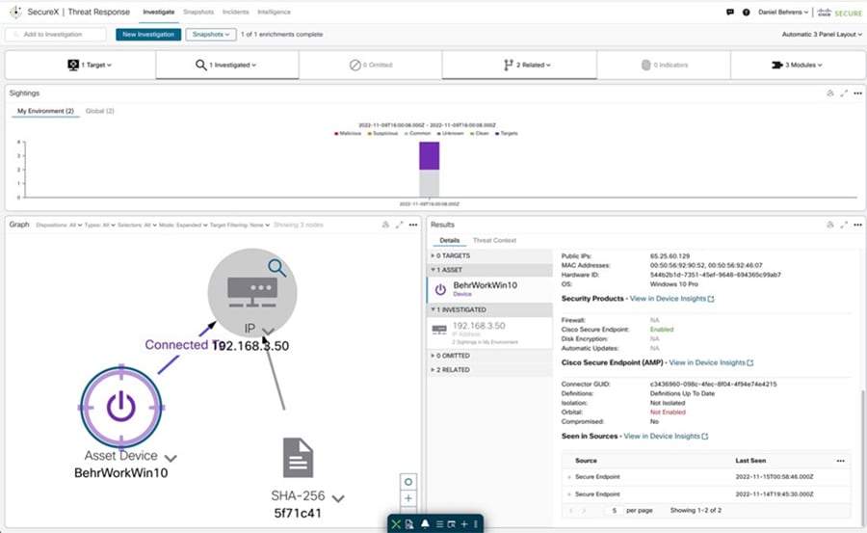Open Cisco Secure Endpoint (AMP) Device Insights link
This screenshot has width=867, height=533.
[x=711, y=362]
